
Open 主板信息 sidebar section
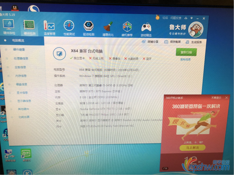tap(20, 67)
